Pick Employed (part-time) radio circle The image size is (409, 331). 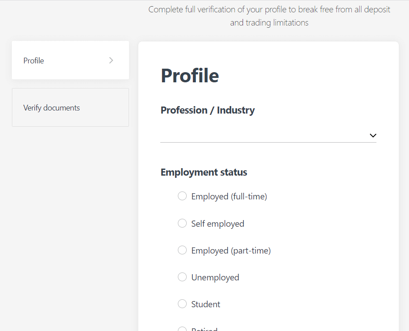182,250
